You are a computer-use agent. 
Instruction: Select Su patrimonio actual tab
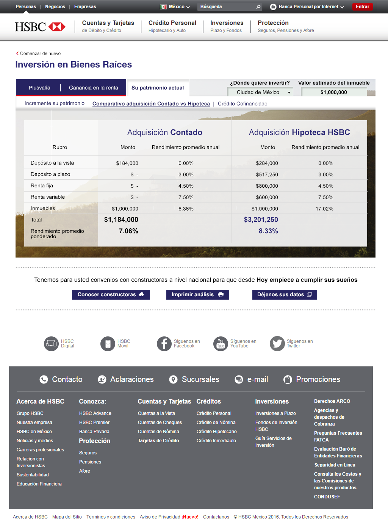158,88
